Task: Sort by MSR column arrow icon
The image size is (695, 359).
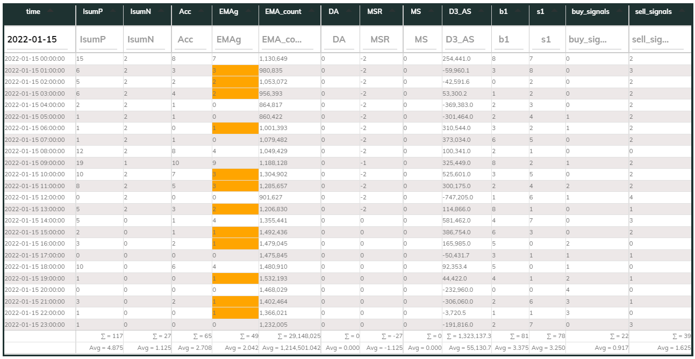Action: [x=391, y=11]
